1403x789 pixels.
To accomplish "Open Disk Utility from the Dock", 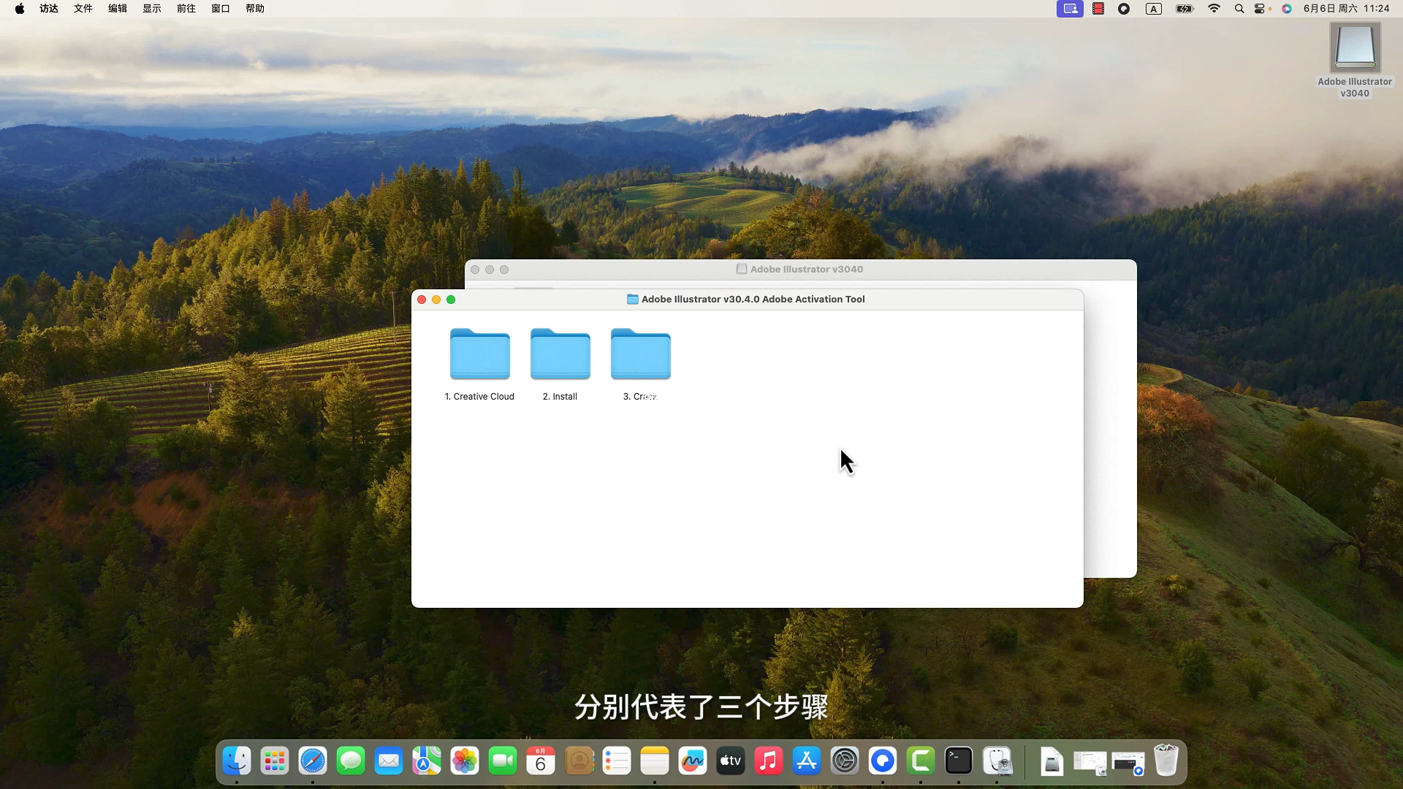I will pyautogui.click(x=997, y=761).
